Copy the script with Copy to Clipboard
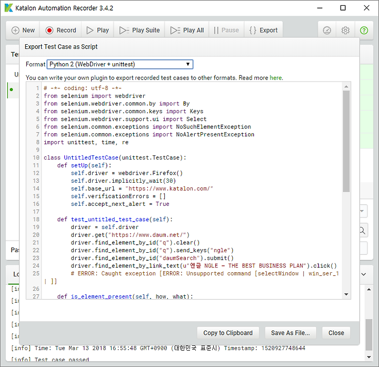The height and width of the screenshot is (367, 379). [228, 333]
